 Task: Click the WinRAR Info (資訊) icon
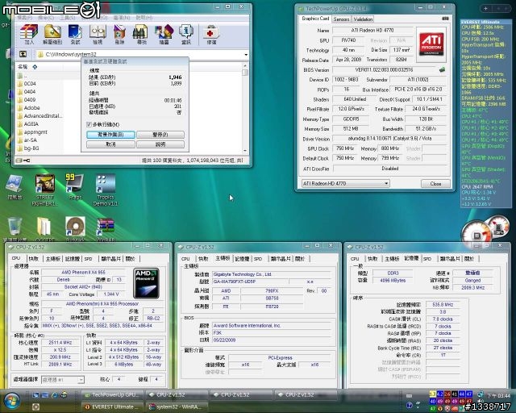[x=186, y=32]
